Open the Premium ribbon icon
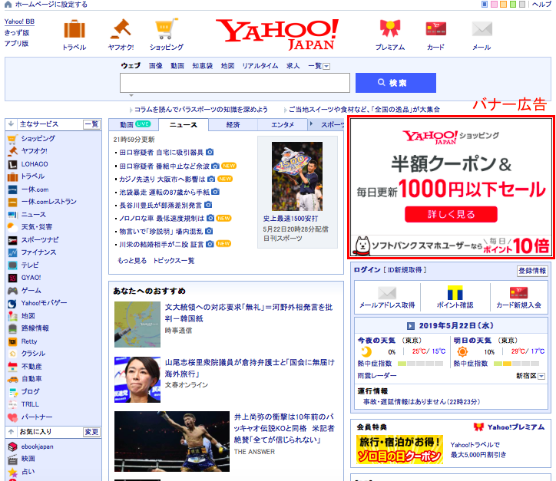556x481 pixels. click(x=390, y=28)
